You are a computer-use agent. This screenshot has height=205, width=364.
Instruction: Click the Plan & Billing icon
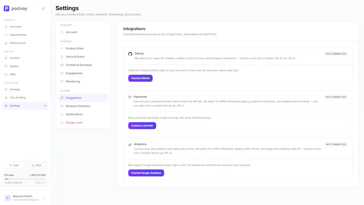[6, 97]
